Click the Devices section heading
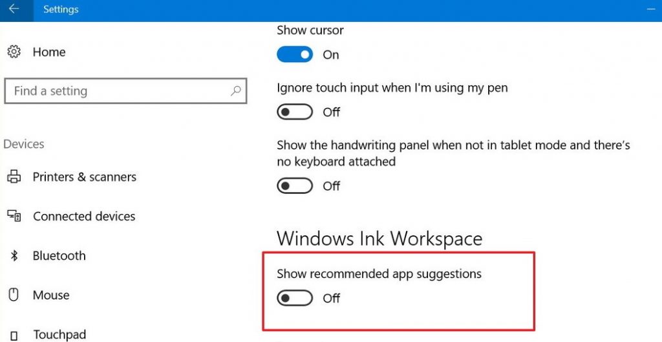Screen dimensions: 662x342 24,144
